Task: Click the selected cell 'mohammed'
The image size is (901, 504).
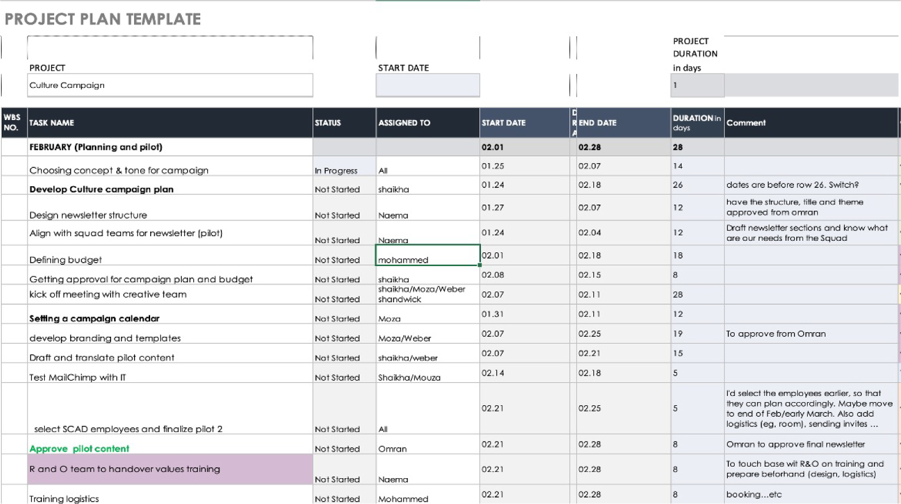Action: click(x=427, y=255)
